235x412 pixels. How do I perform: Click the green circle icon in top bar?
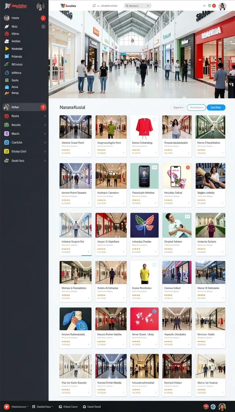pyautogui.click(x=210, y=6)
